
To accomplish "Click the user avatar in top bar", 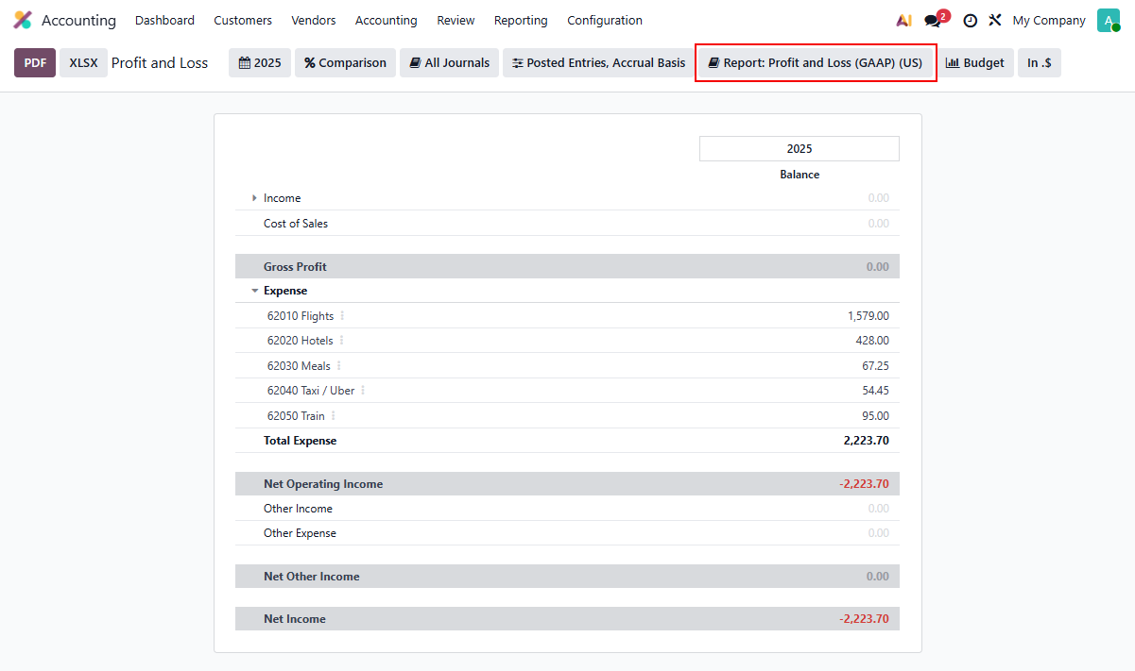I will click(x=1108, y=21).
